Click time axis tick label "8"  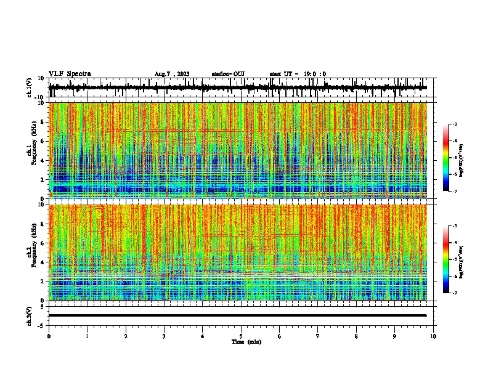[x=356, y=336]
